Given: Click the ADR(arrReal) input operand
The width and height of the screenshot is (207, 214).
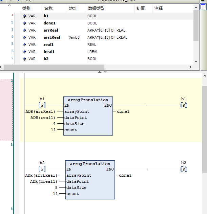Looking at the screenshot, I should click(x=40, y=111).
